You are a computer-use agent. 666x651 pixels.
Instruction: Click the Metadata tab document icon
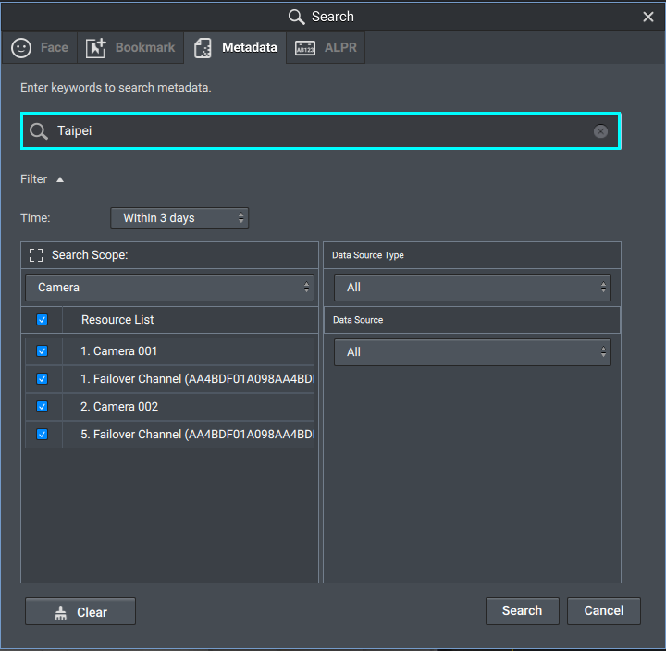pos(203,48)
